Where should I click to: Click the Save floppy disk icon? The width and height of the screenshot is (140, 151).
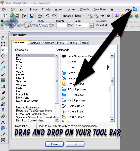click(32, 16)
